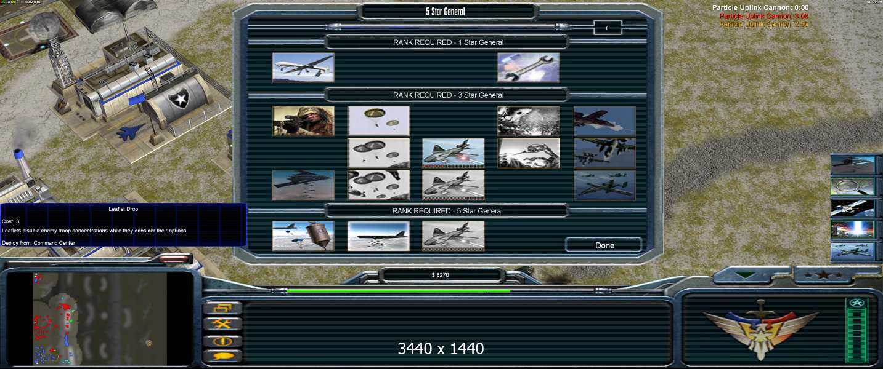The height and width of the screenshot is (369, 883).
Task: Click the remaining points box showing 8
Action: coord(608,28)
